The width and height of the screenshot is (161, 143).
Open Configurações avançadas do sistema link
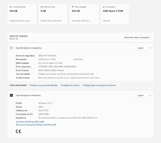pos(99,85)
